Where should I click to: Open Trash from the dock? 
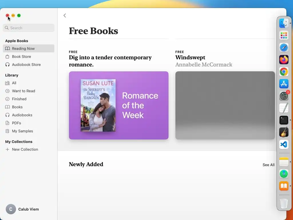click(284, 203)
